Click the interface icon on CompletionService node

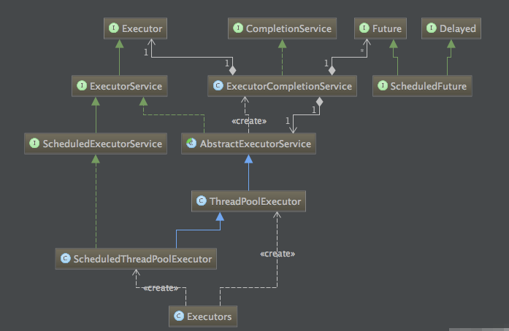point(238,28)
